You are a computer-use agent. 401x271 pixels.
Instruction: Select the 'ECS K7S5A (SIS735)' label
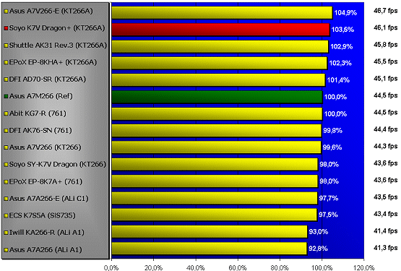point(42,215)
